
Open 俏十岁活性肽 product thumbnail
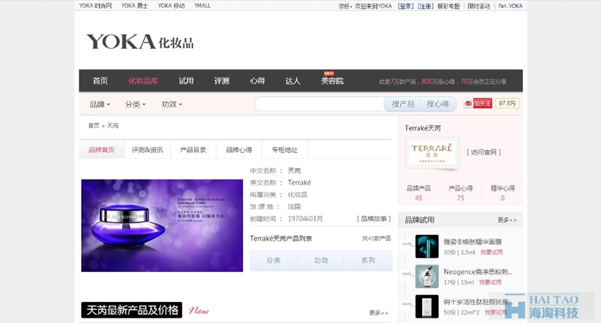click(427, 306)
